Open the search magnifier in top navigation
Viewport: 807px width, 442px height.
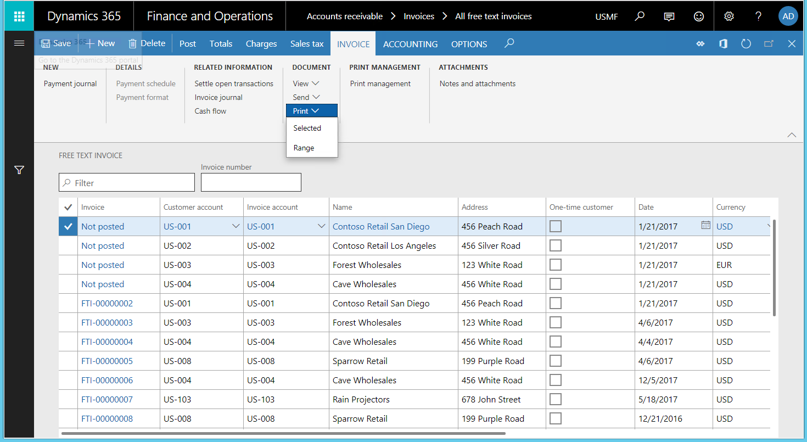pyautogui.click(x=639, y=16)
